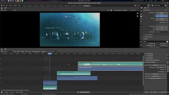This screenshot has width=169, height=95.
Task: Open the Render menu
Action: click(11, 6)
